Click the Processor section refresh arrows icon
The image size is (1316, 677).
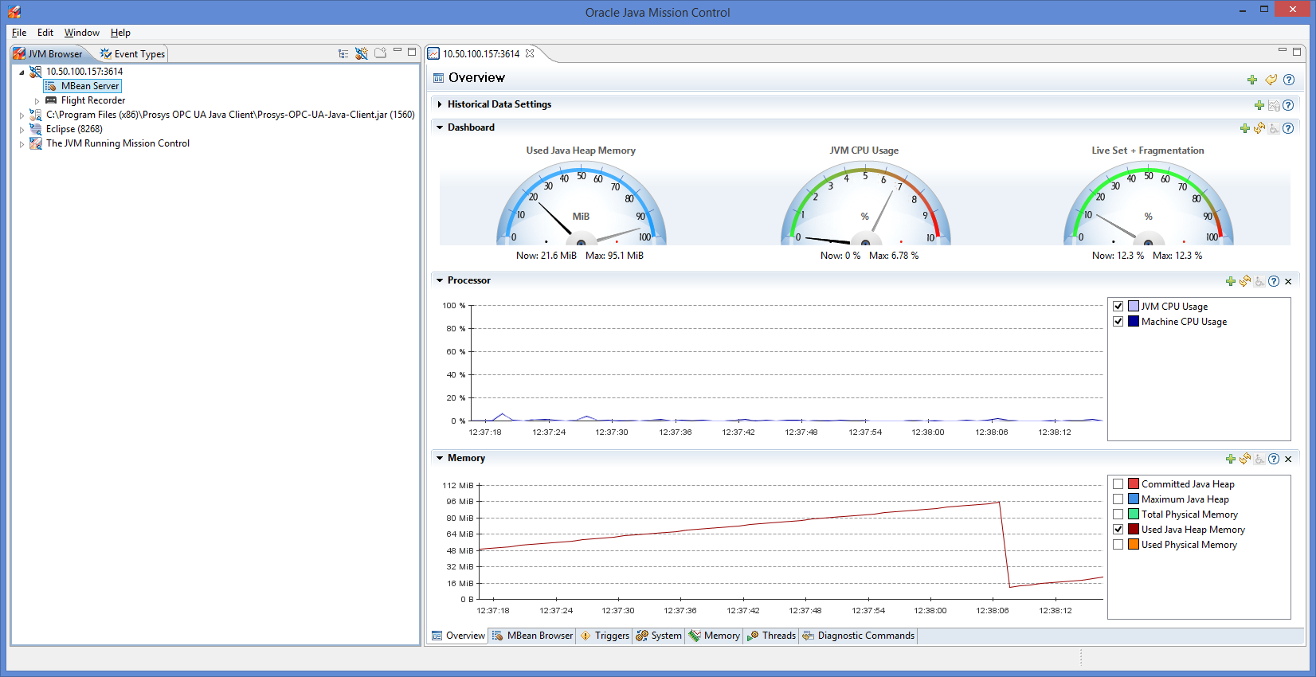1245,281
